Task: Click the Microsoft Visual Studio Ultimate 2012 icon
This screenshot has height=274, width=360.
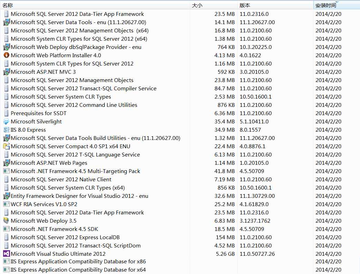Action: click(x=7, y=254)
